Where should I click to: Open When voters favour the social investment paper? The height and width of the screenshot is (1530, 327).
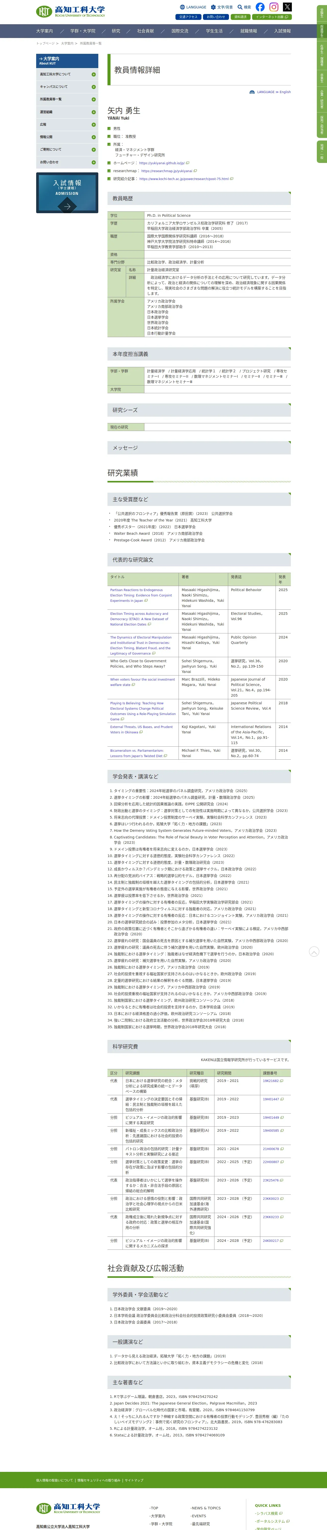[142, 682]
